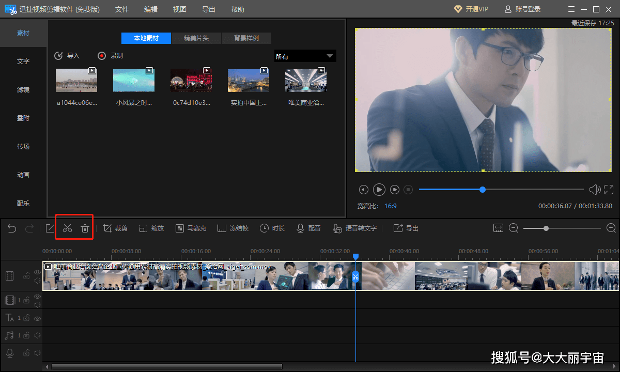
Task: Open the 转场 transitions panel
Action: point(23,147)
